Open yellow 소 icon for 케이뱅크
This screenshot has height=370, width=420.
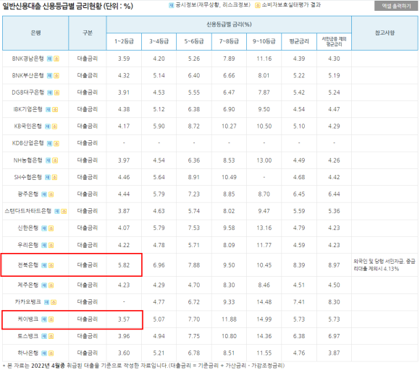pyautogui.click(x=51, y=319)
